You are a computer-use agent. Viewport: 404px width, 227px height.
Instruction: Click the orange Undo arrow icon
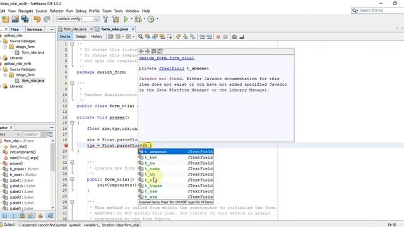tap(37, 19)
